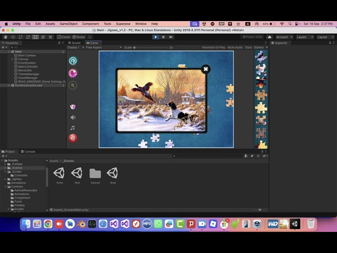Click the Pause button
Screen dimensions: 337x253
tap(163, 37)
